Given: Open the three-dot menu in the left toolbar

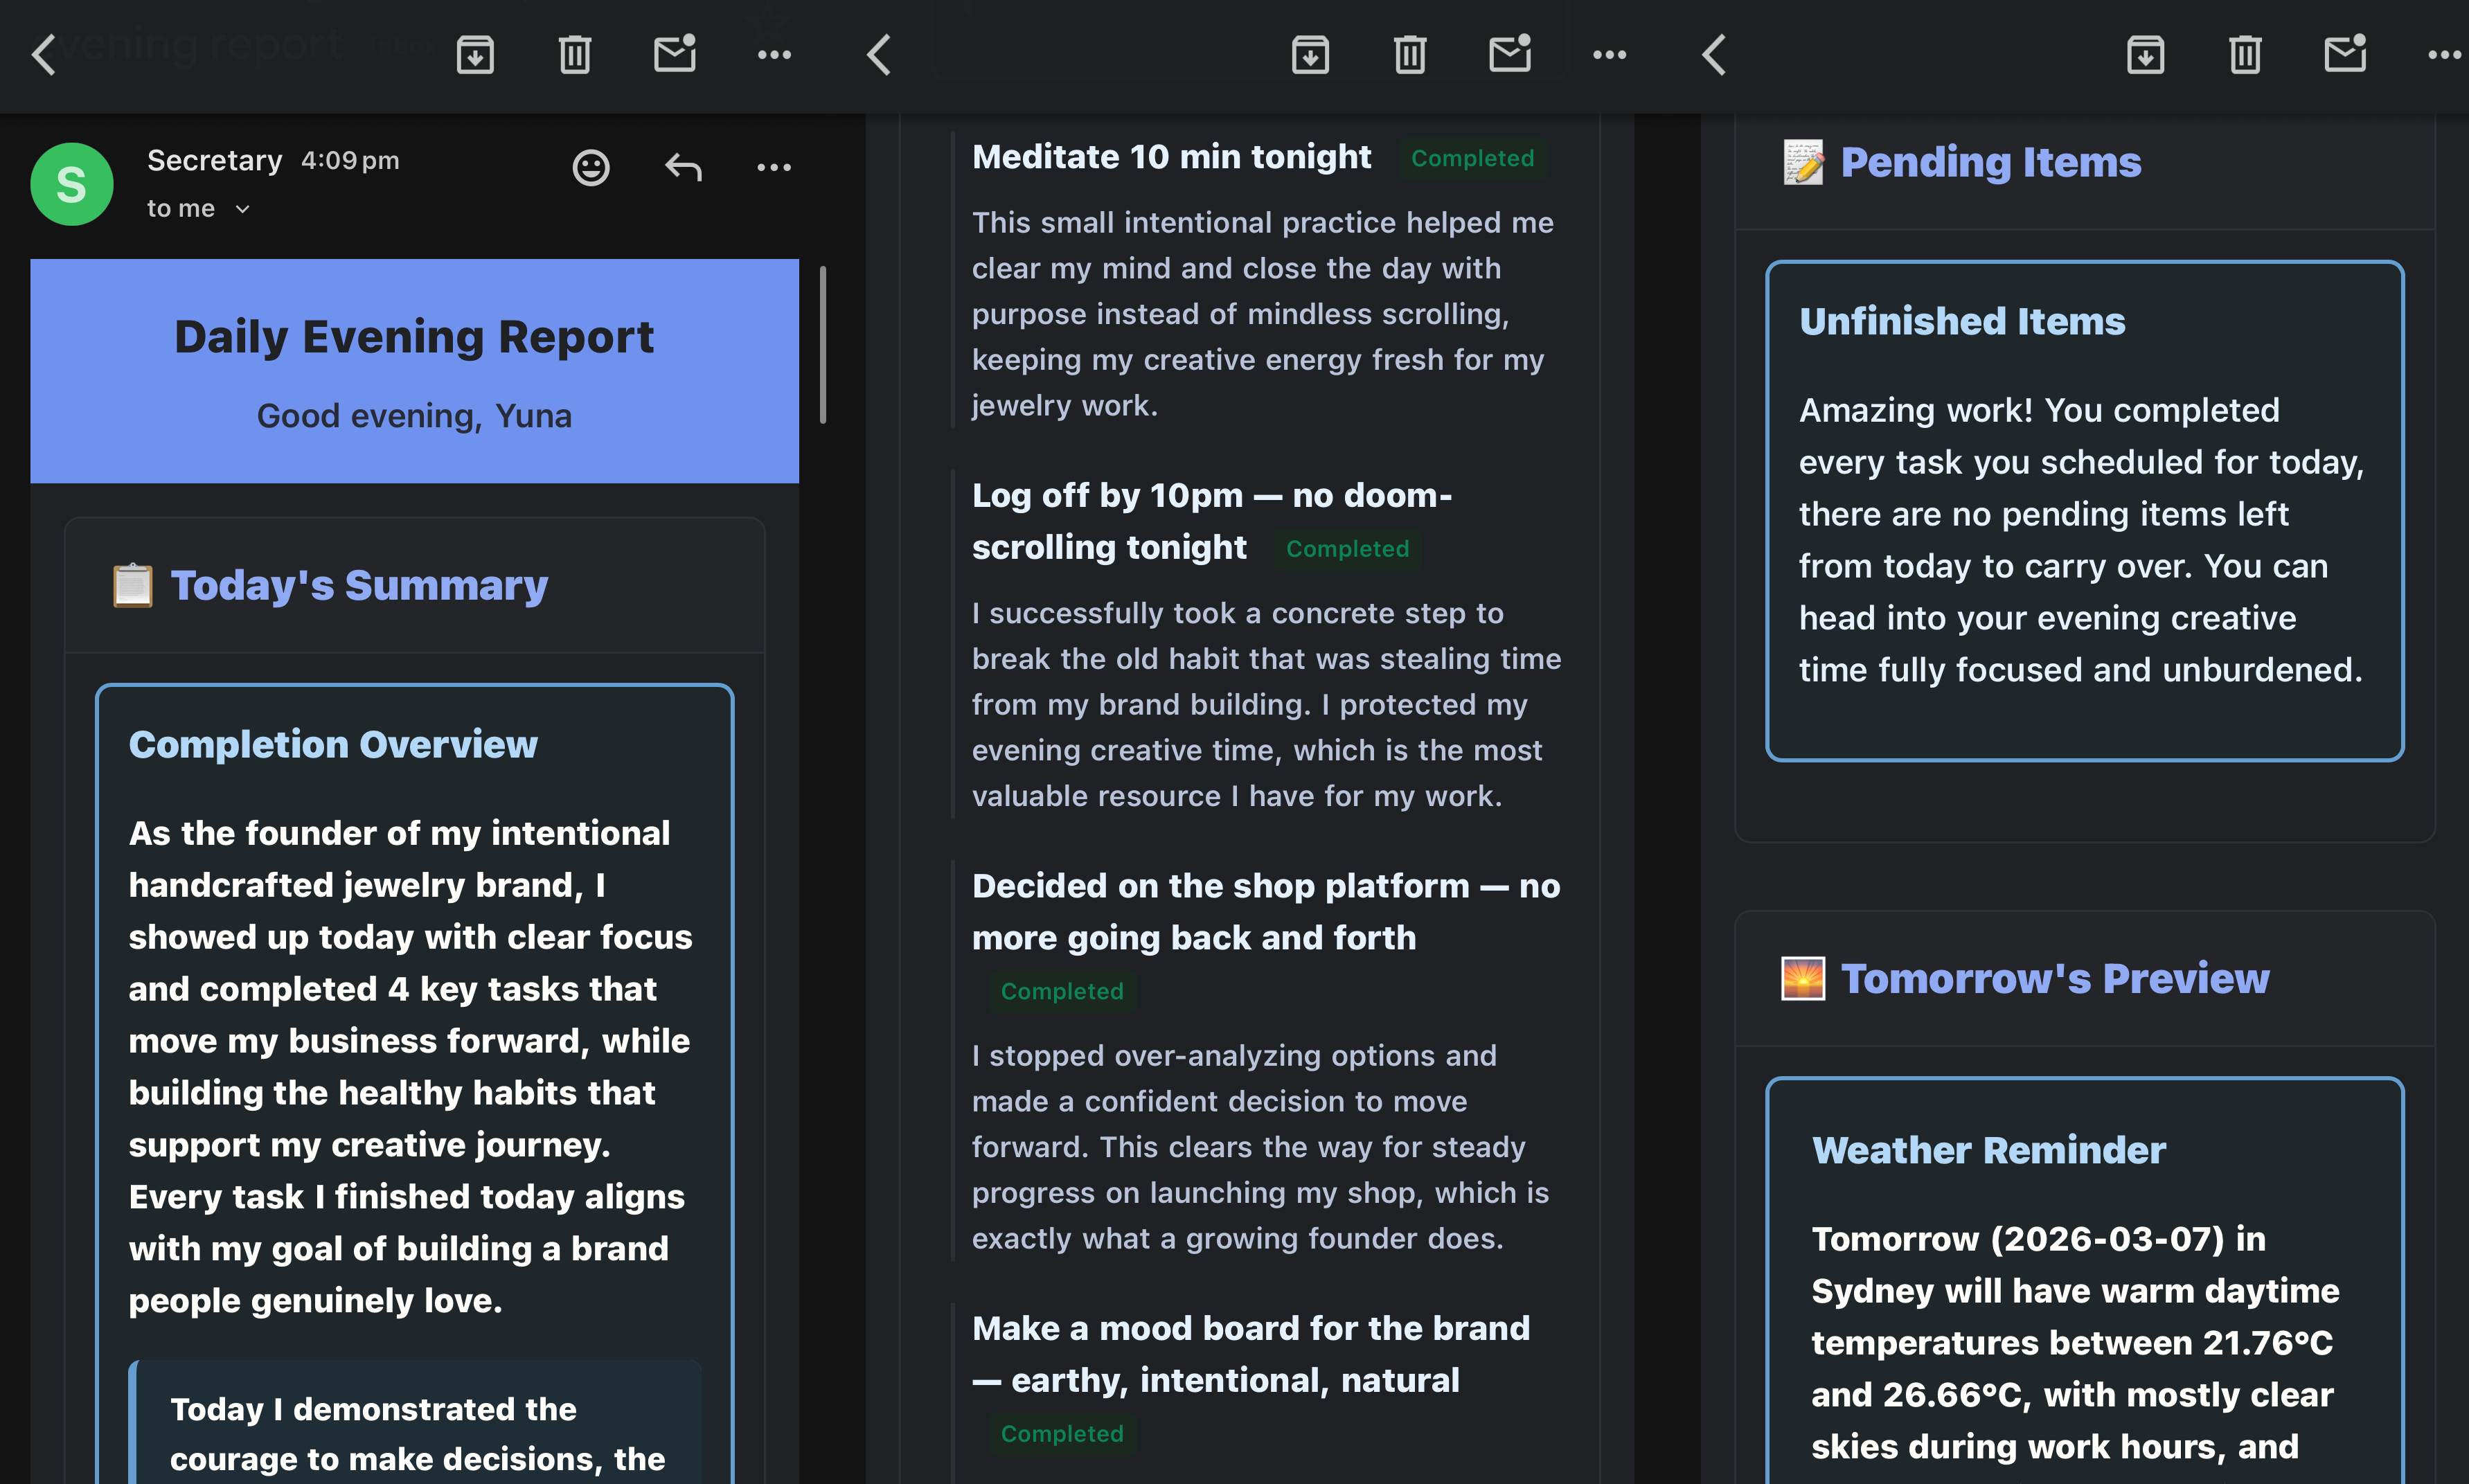Looking at the screenshot, I should pos(774,55).
